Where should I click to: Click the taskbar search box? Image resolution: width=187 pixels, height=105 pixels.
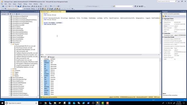point(21,103)
